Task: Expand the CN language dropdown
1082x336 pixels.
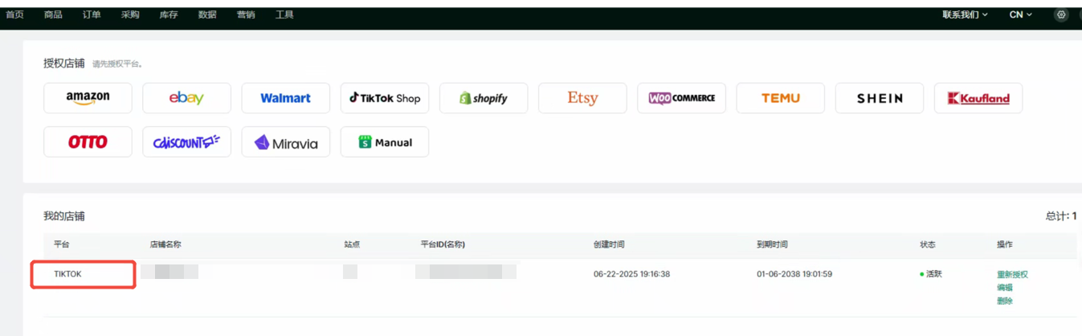Action: tap(1020, 14)
